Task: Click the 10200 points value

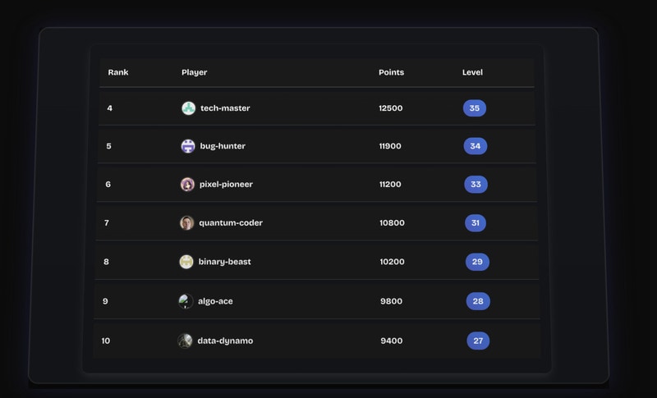Action: [392, 262]
